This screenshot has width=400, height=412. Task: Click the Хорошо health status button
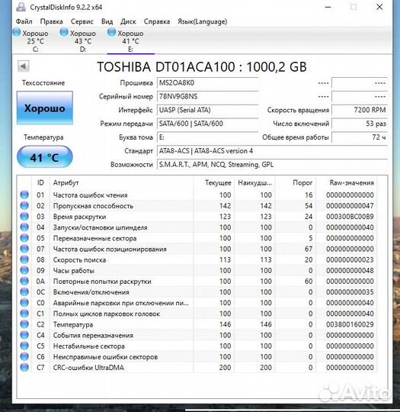pos(45,108)
